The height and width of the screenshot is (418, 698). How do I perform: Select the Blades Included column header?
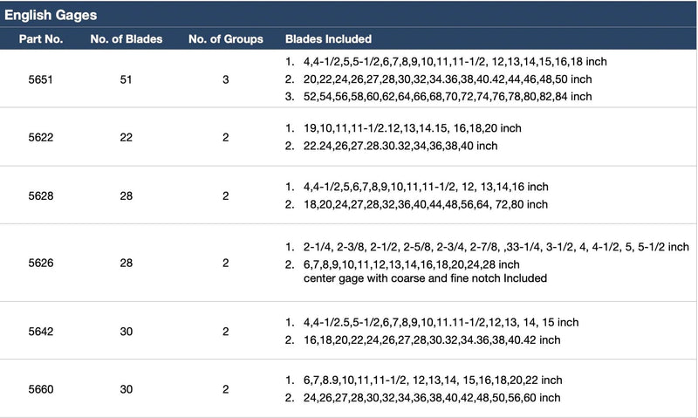tap(329, 39)
